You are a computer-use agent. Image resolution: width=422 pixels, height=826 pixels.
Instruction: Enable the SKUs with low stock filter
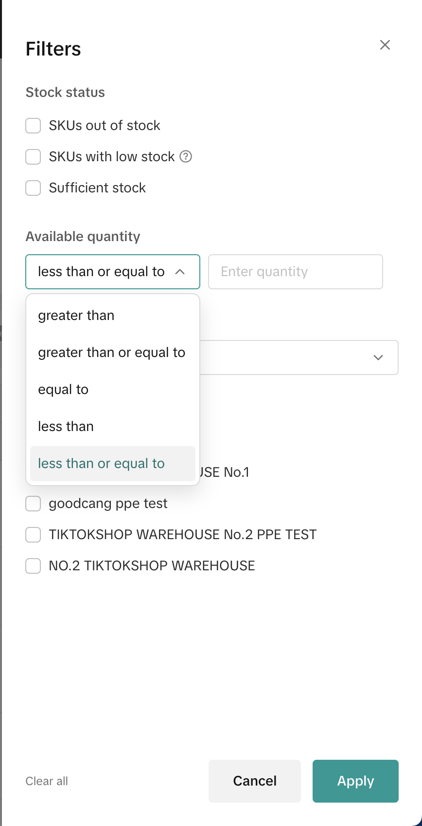pos(33,157)
